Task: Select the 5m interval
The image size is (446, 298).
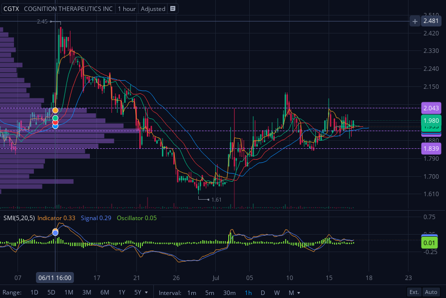Action: coord(210,293)
